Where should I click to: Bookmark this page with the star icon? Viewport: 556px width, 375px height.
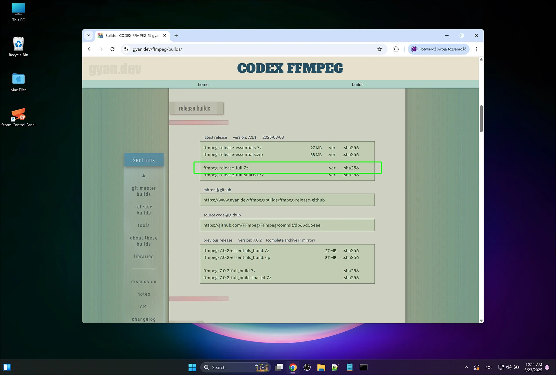click(x=380, y=49)
